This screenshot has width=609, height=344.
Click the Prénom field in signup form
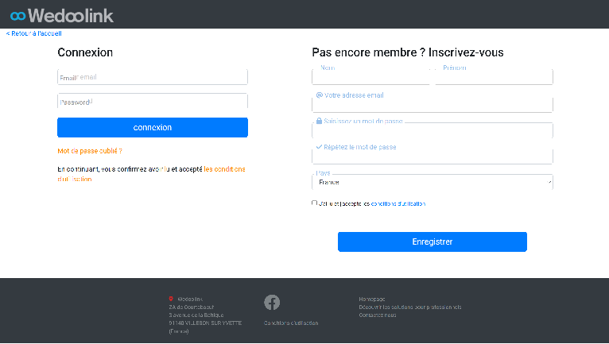[x=495, y=76]
